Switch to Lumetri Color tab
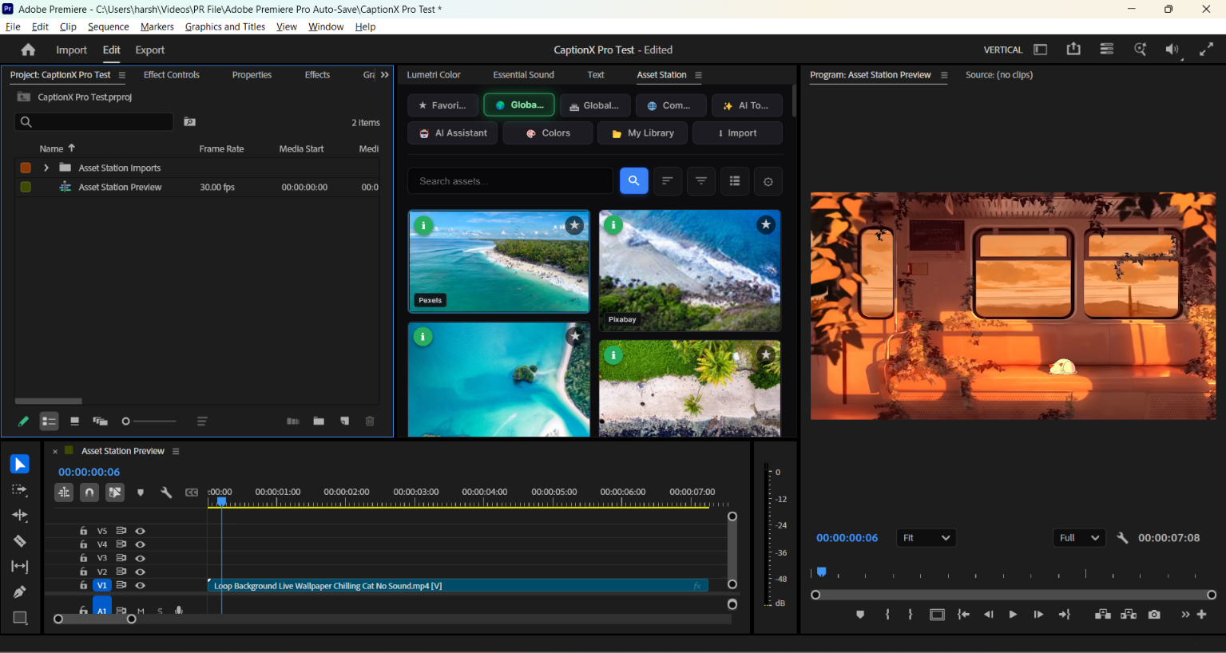Image resolution: width=1226 pixels, height=653 pixels. (x=434, y=75)
